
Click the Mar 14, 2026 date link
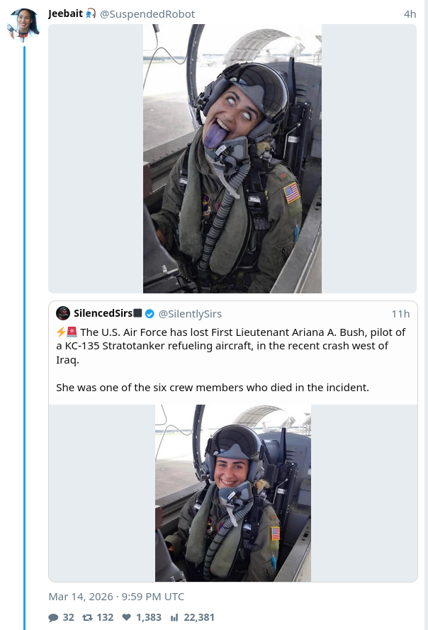116,597
